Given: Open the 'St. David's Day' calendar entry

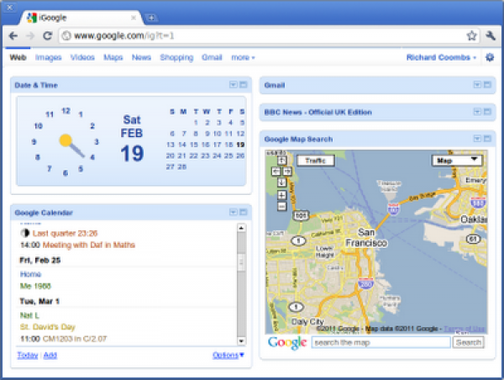Looking at the screenshot, I should [48, 327].
